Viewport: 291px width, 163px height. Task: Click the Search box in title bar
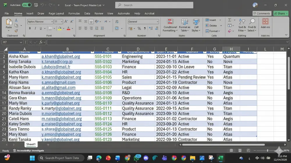[154, 5]
